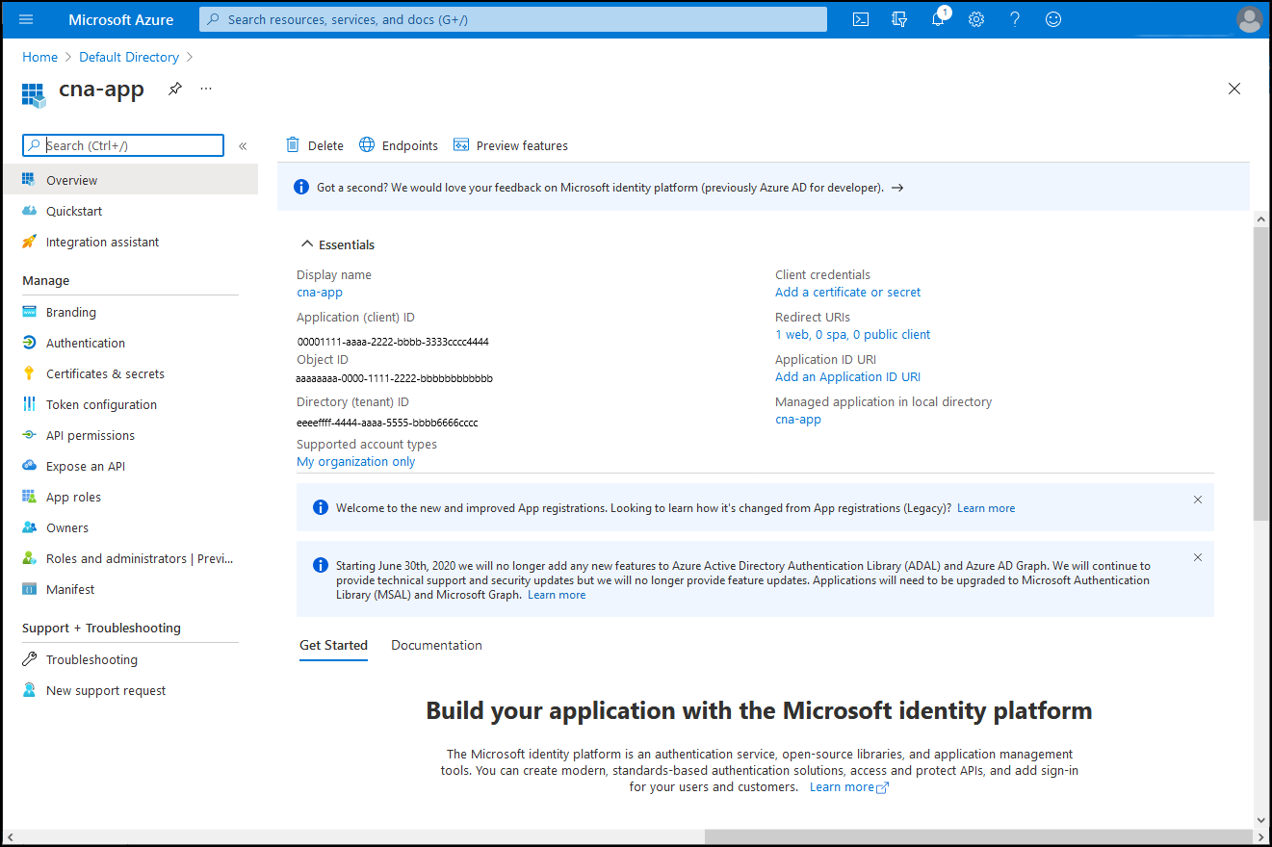The image size is (1272, 847).
Task: Open My organization only link
Action: coord(356,461)
